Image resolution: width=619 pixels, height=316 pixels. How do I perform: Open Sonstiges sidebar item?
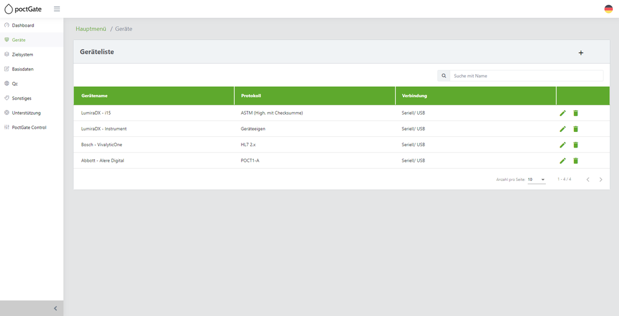32,99
